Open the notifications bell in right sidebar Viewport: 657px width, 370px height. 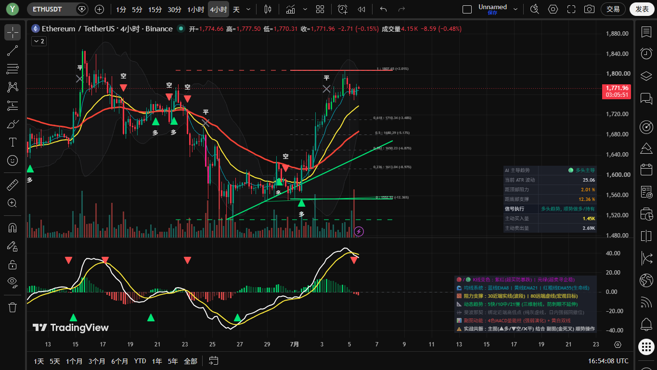pyautogui.click(x=646, y=324)
